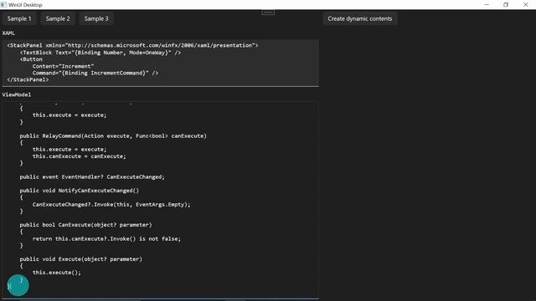Restore down the WinUI Desktop window
Viewport: 536px width, 301px height.
pos(506,5)
